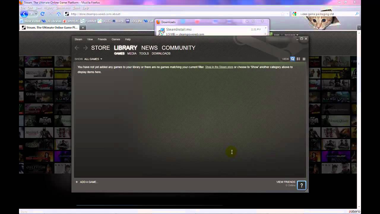Viewport: 380px width, 214px height.
Task: Open Steam help question mark button
Action: [302, 185]
